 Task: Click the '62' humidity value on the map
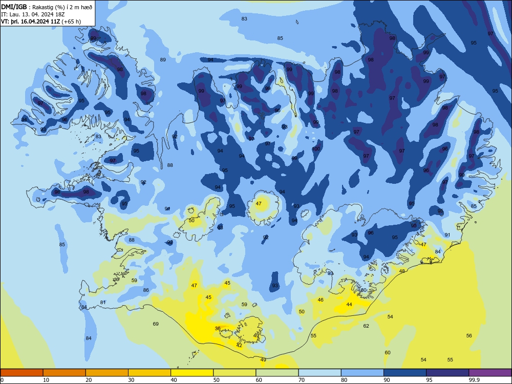pos(366,326)
